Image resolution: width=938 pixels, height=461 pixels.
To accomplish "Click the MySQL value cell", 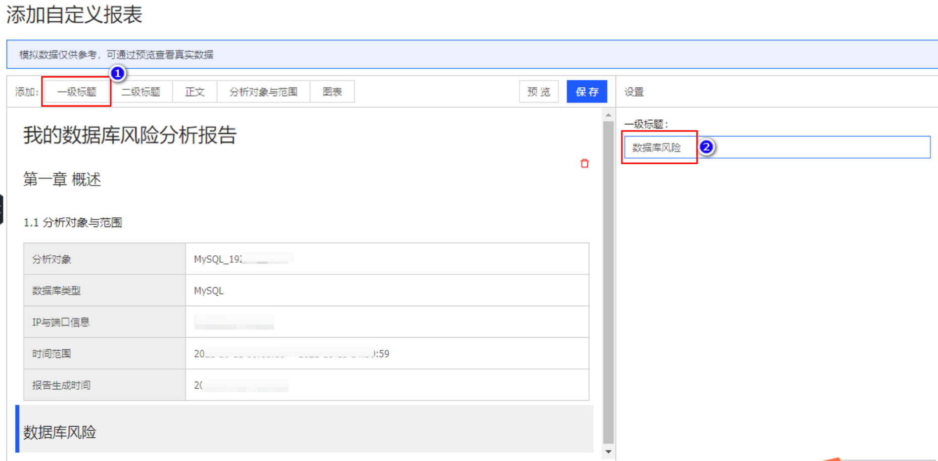I will 387,291.
